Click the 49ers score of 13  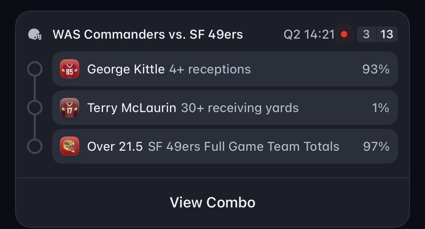(x=387, y=34)
